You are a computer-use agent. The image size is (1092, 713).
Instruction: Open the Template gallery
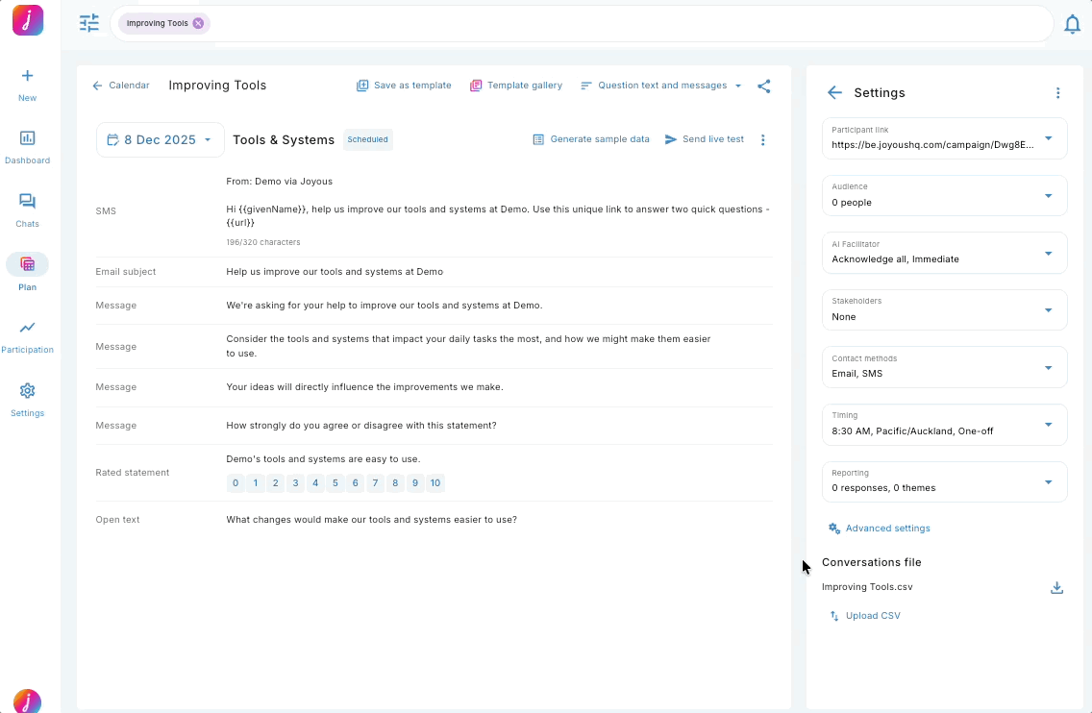coord(516,85)
